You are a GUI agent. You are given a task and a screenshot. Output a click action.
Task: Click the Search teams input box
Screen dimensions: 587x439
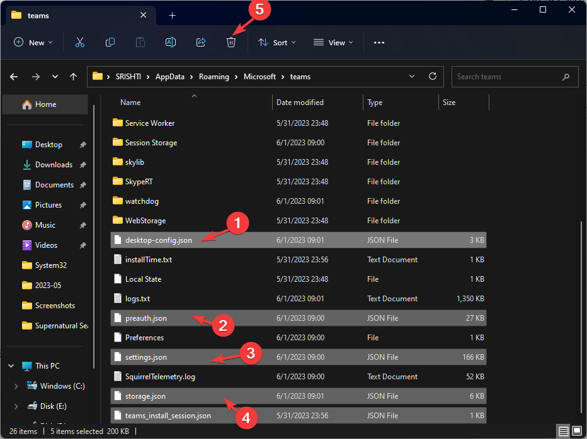click(507, 77)
